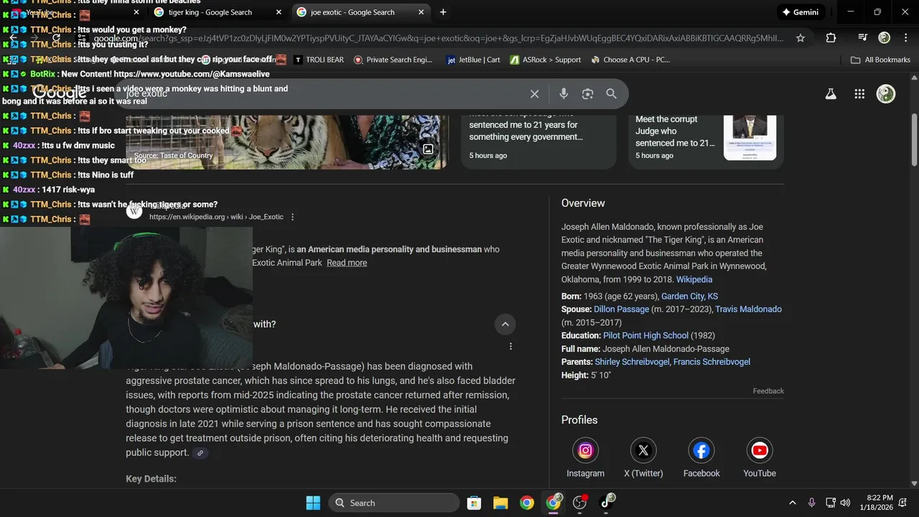Open the JetBlue Cart bookmark

click(x=473, y=60)
